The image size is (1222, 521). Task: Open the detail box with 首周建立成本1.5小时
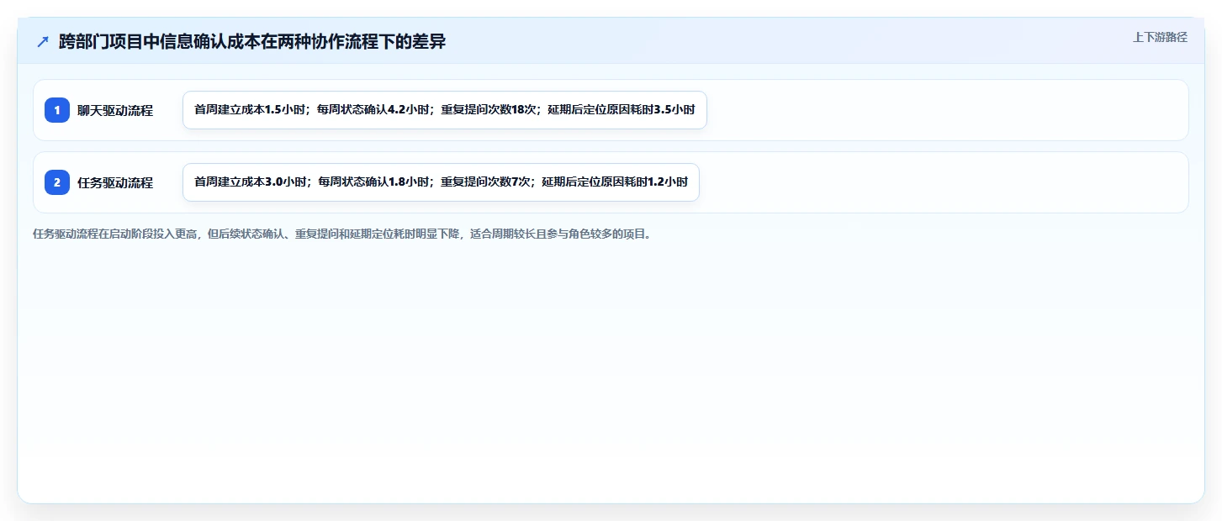coord(445,110)
